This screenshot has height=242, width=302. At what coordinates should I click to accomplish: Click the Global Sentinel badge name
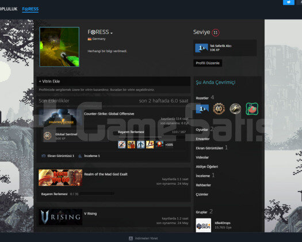click(66, 134)
